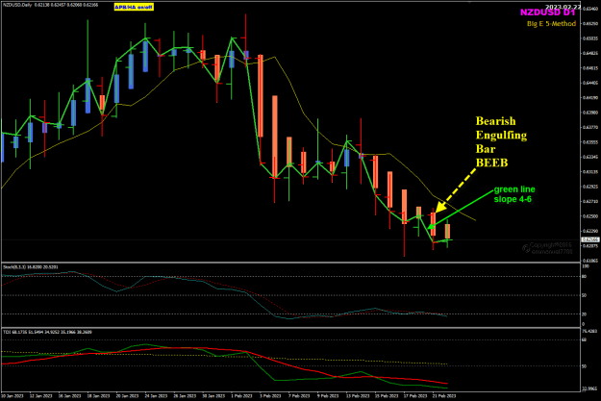
Task: Click the 9 Feb 2023 date axis label
Action: 329,395
